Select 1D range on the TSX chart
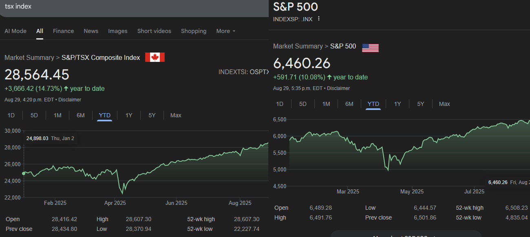The width and height of the screenshot is (530, 237). [11, 115]
